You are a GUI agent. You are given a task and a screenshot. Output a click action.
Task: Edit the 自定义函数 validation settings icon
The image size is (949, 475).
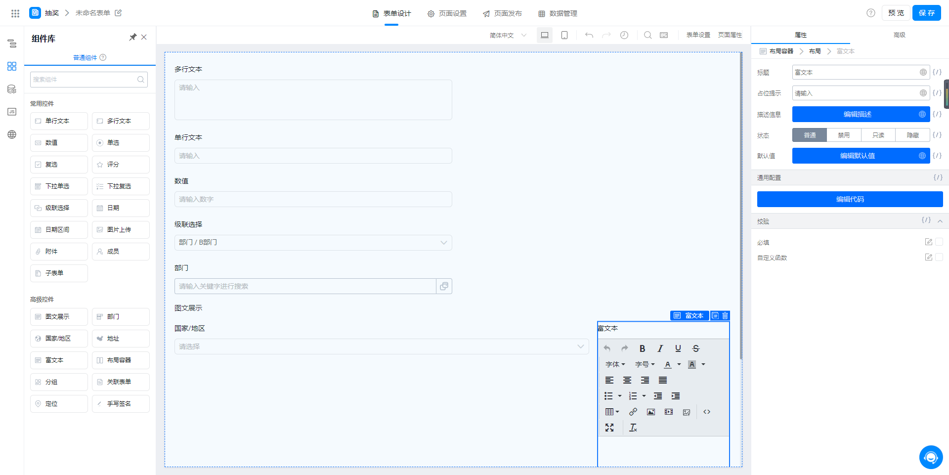[x=929, y=257]
